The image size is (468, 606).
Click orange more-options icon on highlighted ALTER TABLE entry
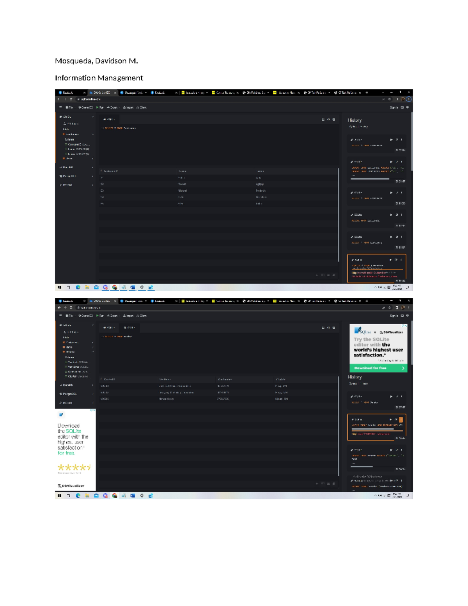(x=401, y=419)
